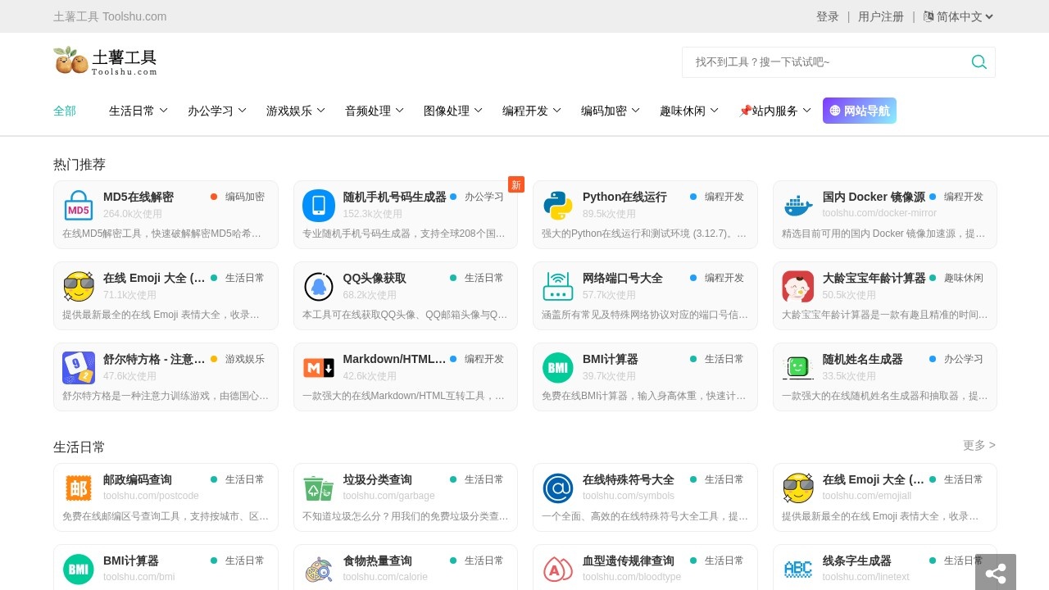Screen dimensions: 1049x590
Task: Open the Python online runner icon
Action: pyautogui.click(x=558, y=206)
